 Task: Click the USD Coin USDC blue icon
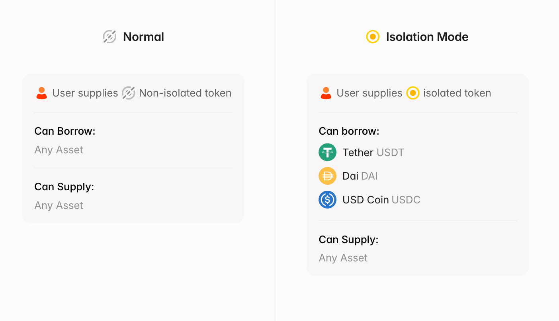[x=327, y=199]
